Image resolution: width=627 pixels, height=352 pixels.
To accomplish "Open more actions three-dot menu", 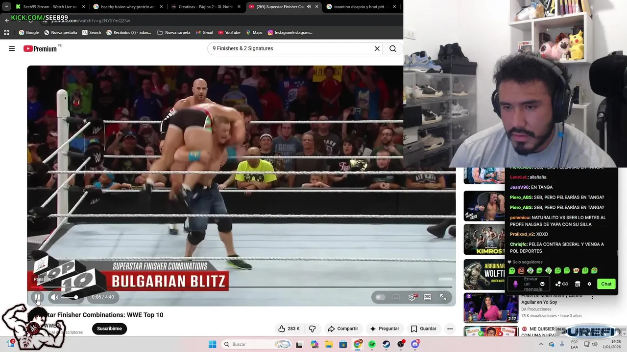I will coord(450,329).
